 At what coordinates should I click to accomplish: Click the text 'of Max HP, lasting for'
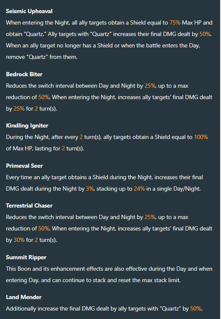[33, 148]
